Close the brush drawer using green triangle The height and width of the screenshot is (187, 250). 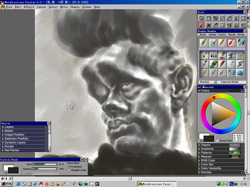click(222, 49)
